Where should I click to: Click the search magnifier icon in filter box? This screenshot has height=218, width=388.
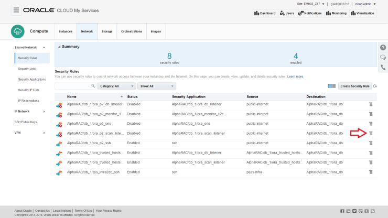[93, 86]
